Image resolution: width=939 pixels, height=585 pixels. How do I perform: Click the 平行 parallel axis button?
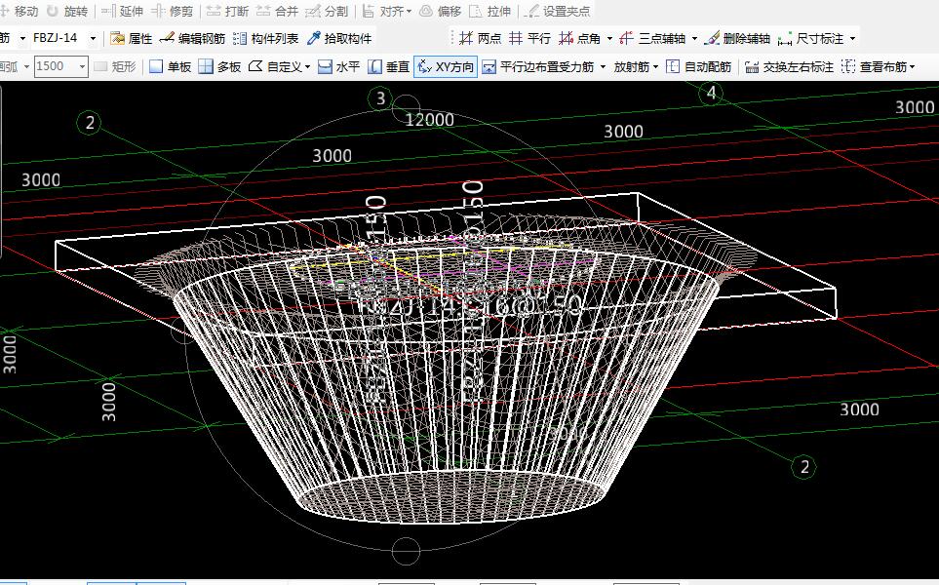click(x=529, y=39)
